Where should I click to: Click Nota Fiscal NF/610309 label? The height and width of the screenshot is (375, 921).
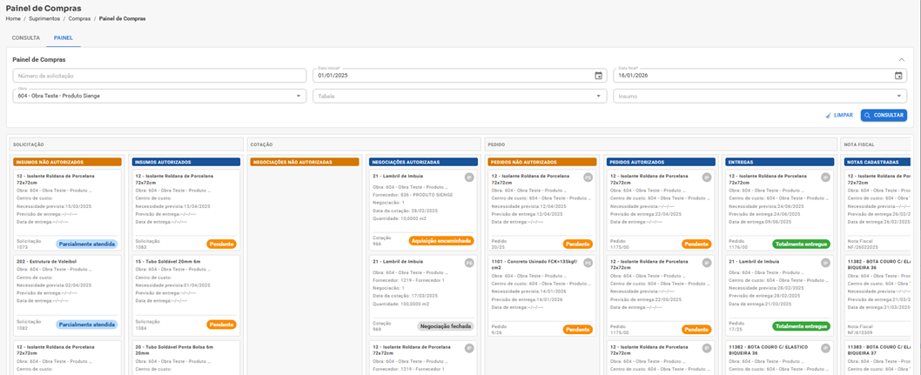(863, 330)
